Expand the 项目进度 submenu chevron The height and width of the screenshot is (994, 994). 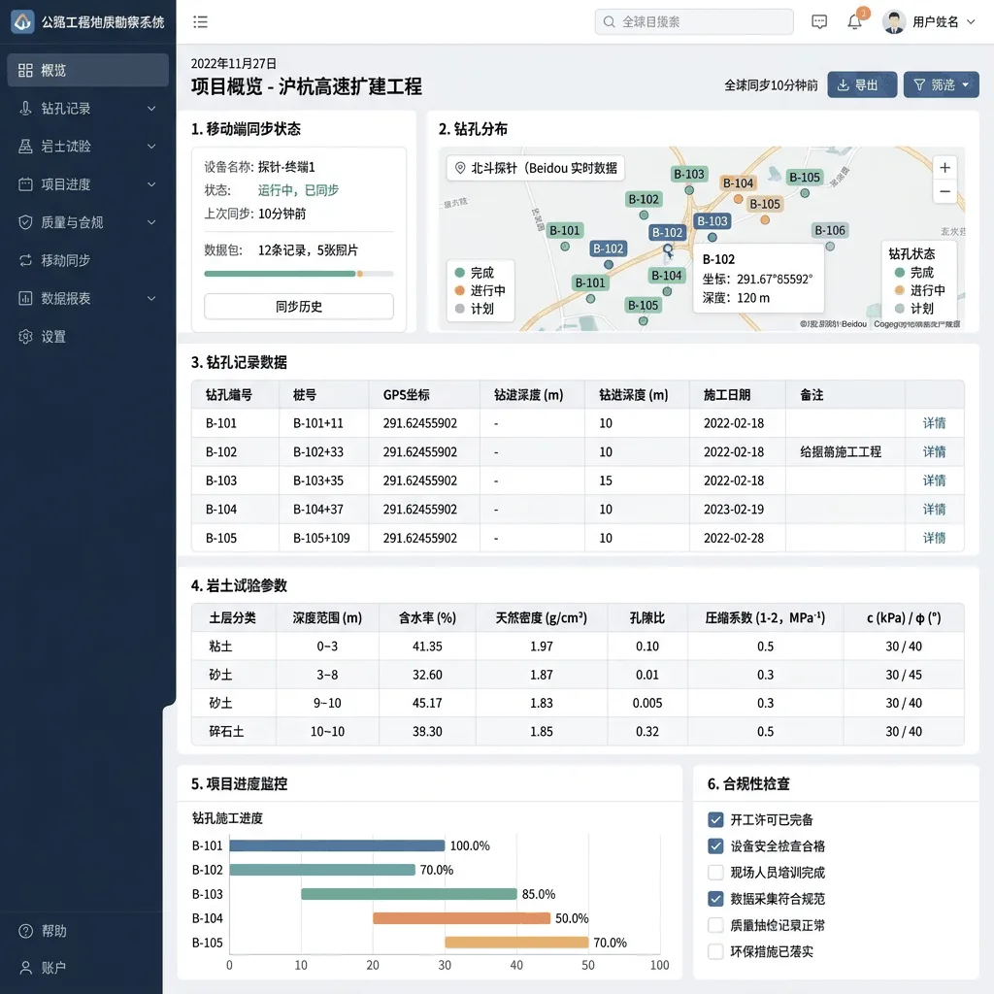[x=151, y=184]
